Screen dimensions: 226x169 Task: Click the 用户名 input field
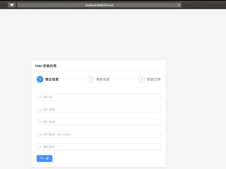coord(99,97)
